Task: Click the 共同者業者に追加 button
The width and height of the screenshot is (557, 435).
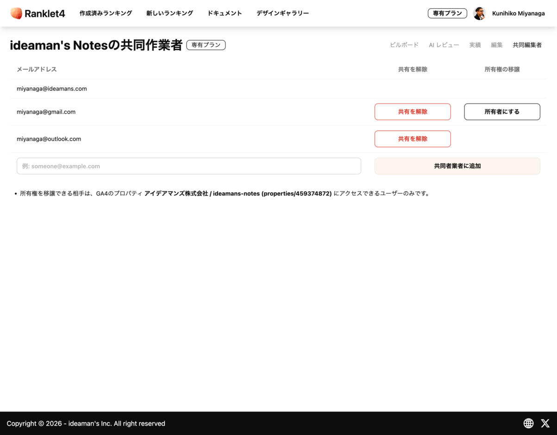Action: (457, 165)
